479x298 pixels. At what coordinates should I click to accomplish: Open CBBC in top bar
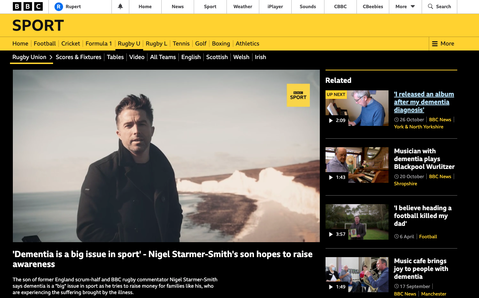click(x=340, y=6)
